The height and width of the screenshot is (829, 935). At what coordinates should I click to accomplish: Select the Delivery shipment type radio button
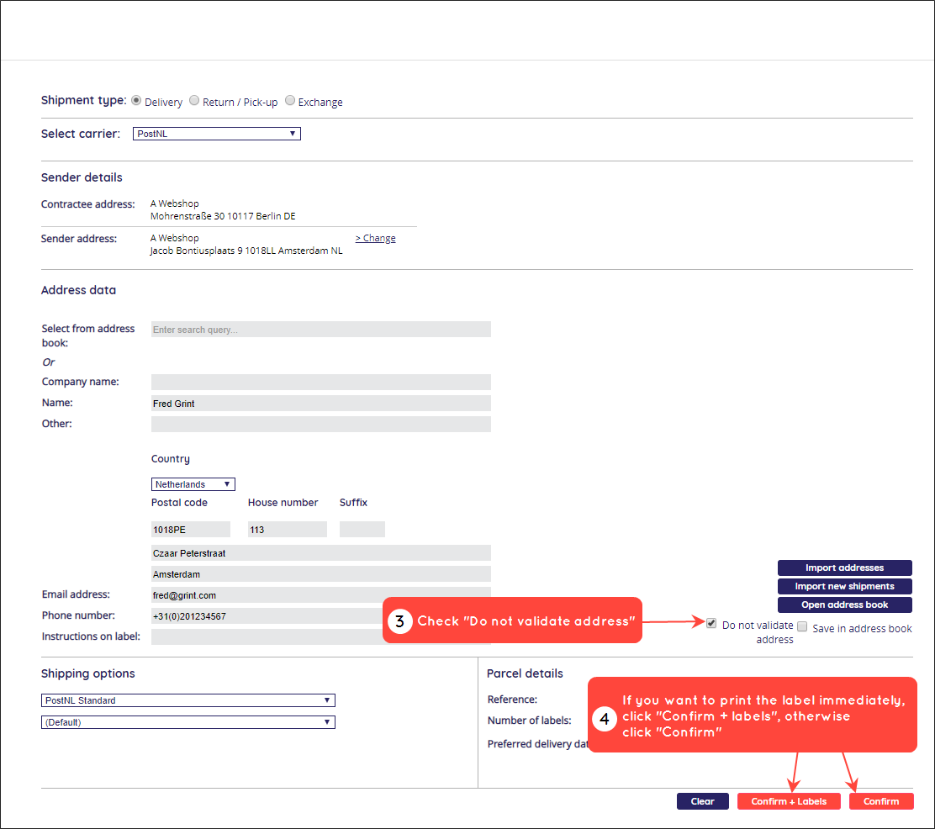[136, 100]
